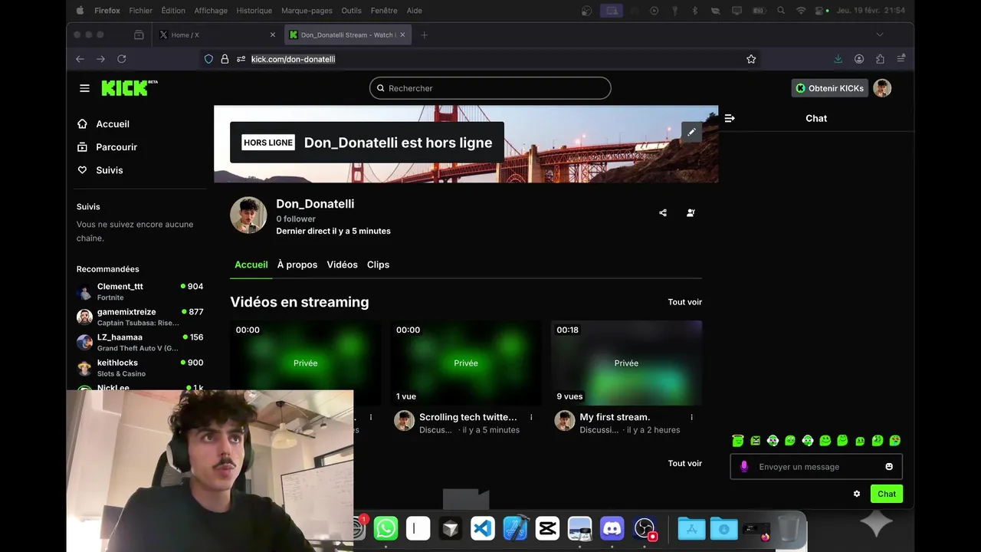
Task: Open recommended channel LZ_haamaa
Action: 140,342
